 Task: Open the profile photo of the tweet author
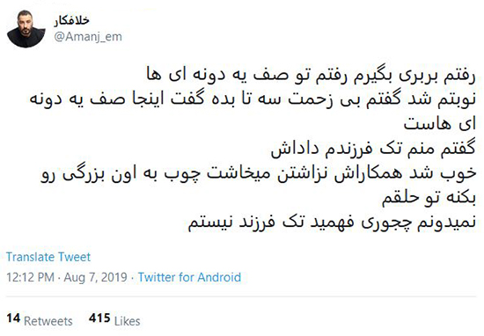26,29
